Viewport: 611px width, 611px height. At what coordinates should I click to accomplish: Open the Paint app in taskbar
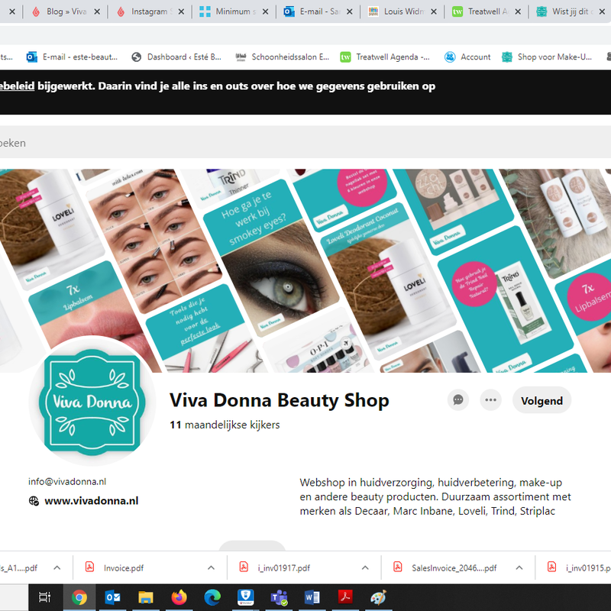(379, 597)
